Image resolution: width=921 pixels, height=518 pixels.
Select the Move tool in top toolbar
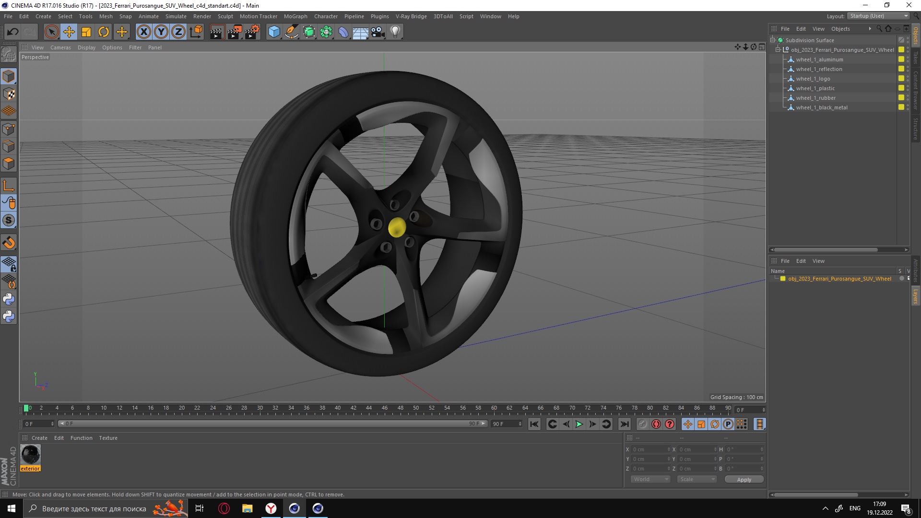pyautogui.click(x=69, y=32)
